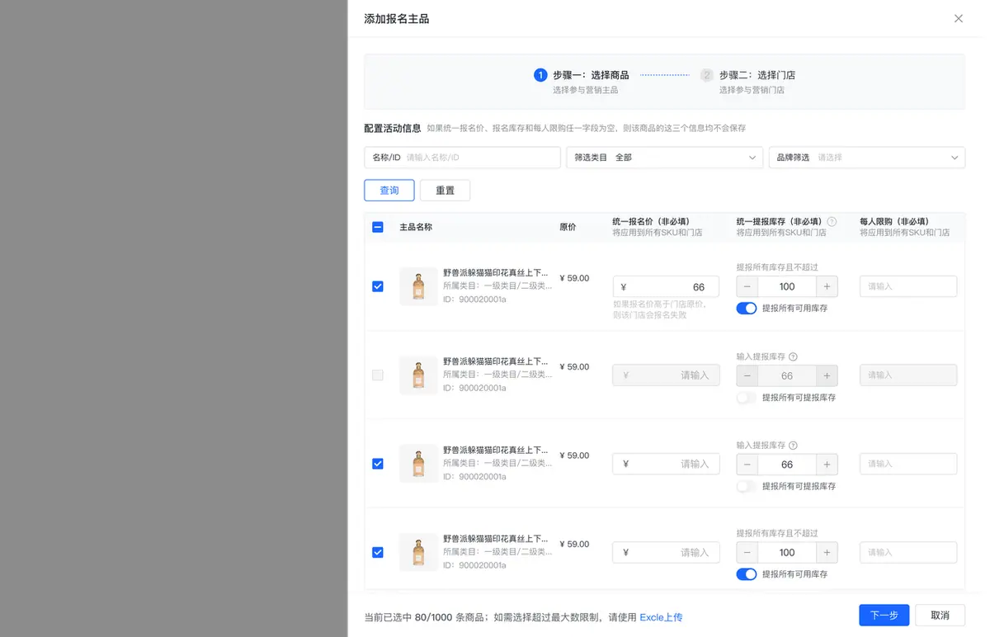This screenshot has width=990, height=637.
Task: Uncheck the third product row checkbox
Action: click(x=378, y=464)
